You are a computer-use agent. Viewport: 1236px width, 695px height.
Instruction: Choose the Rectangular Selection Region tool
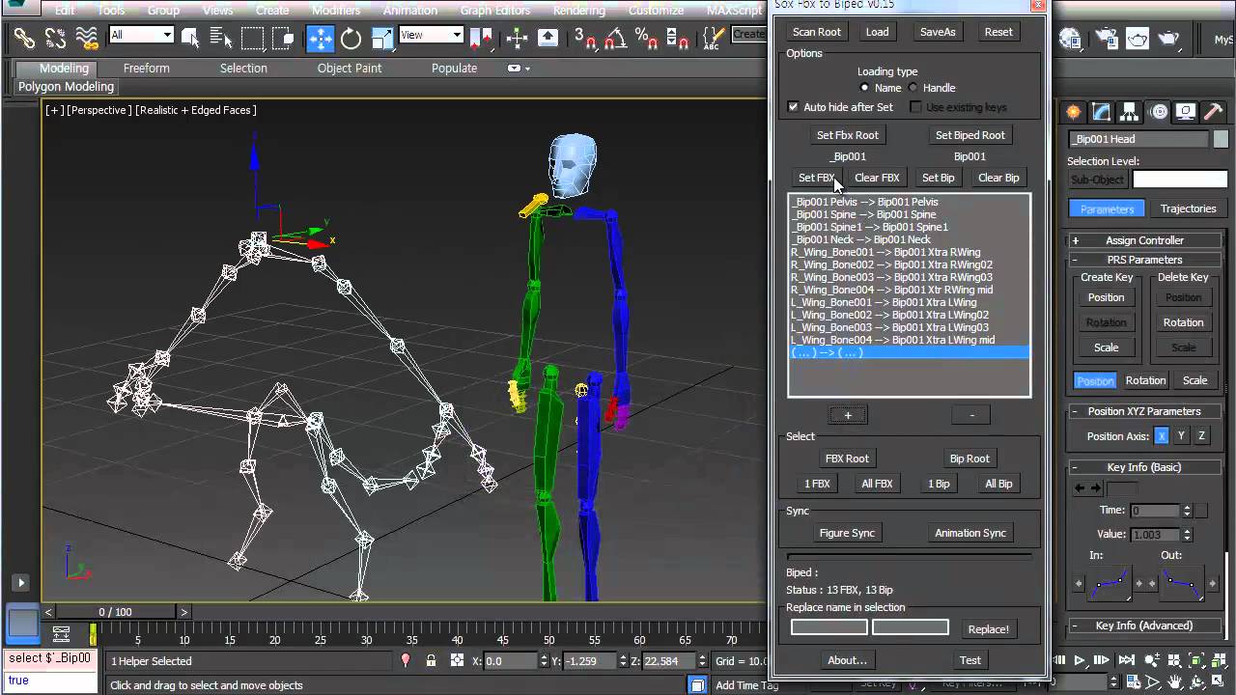pyautogui.click(x=252, y=39)
